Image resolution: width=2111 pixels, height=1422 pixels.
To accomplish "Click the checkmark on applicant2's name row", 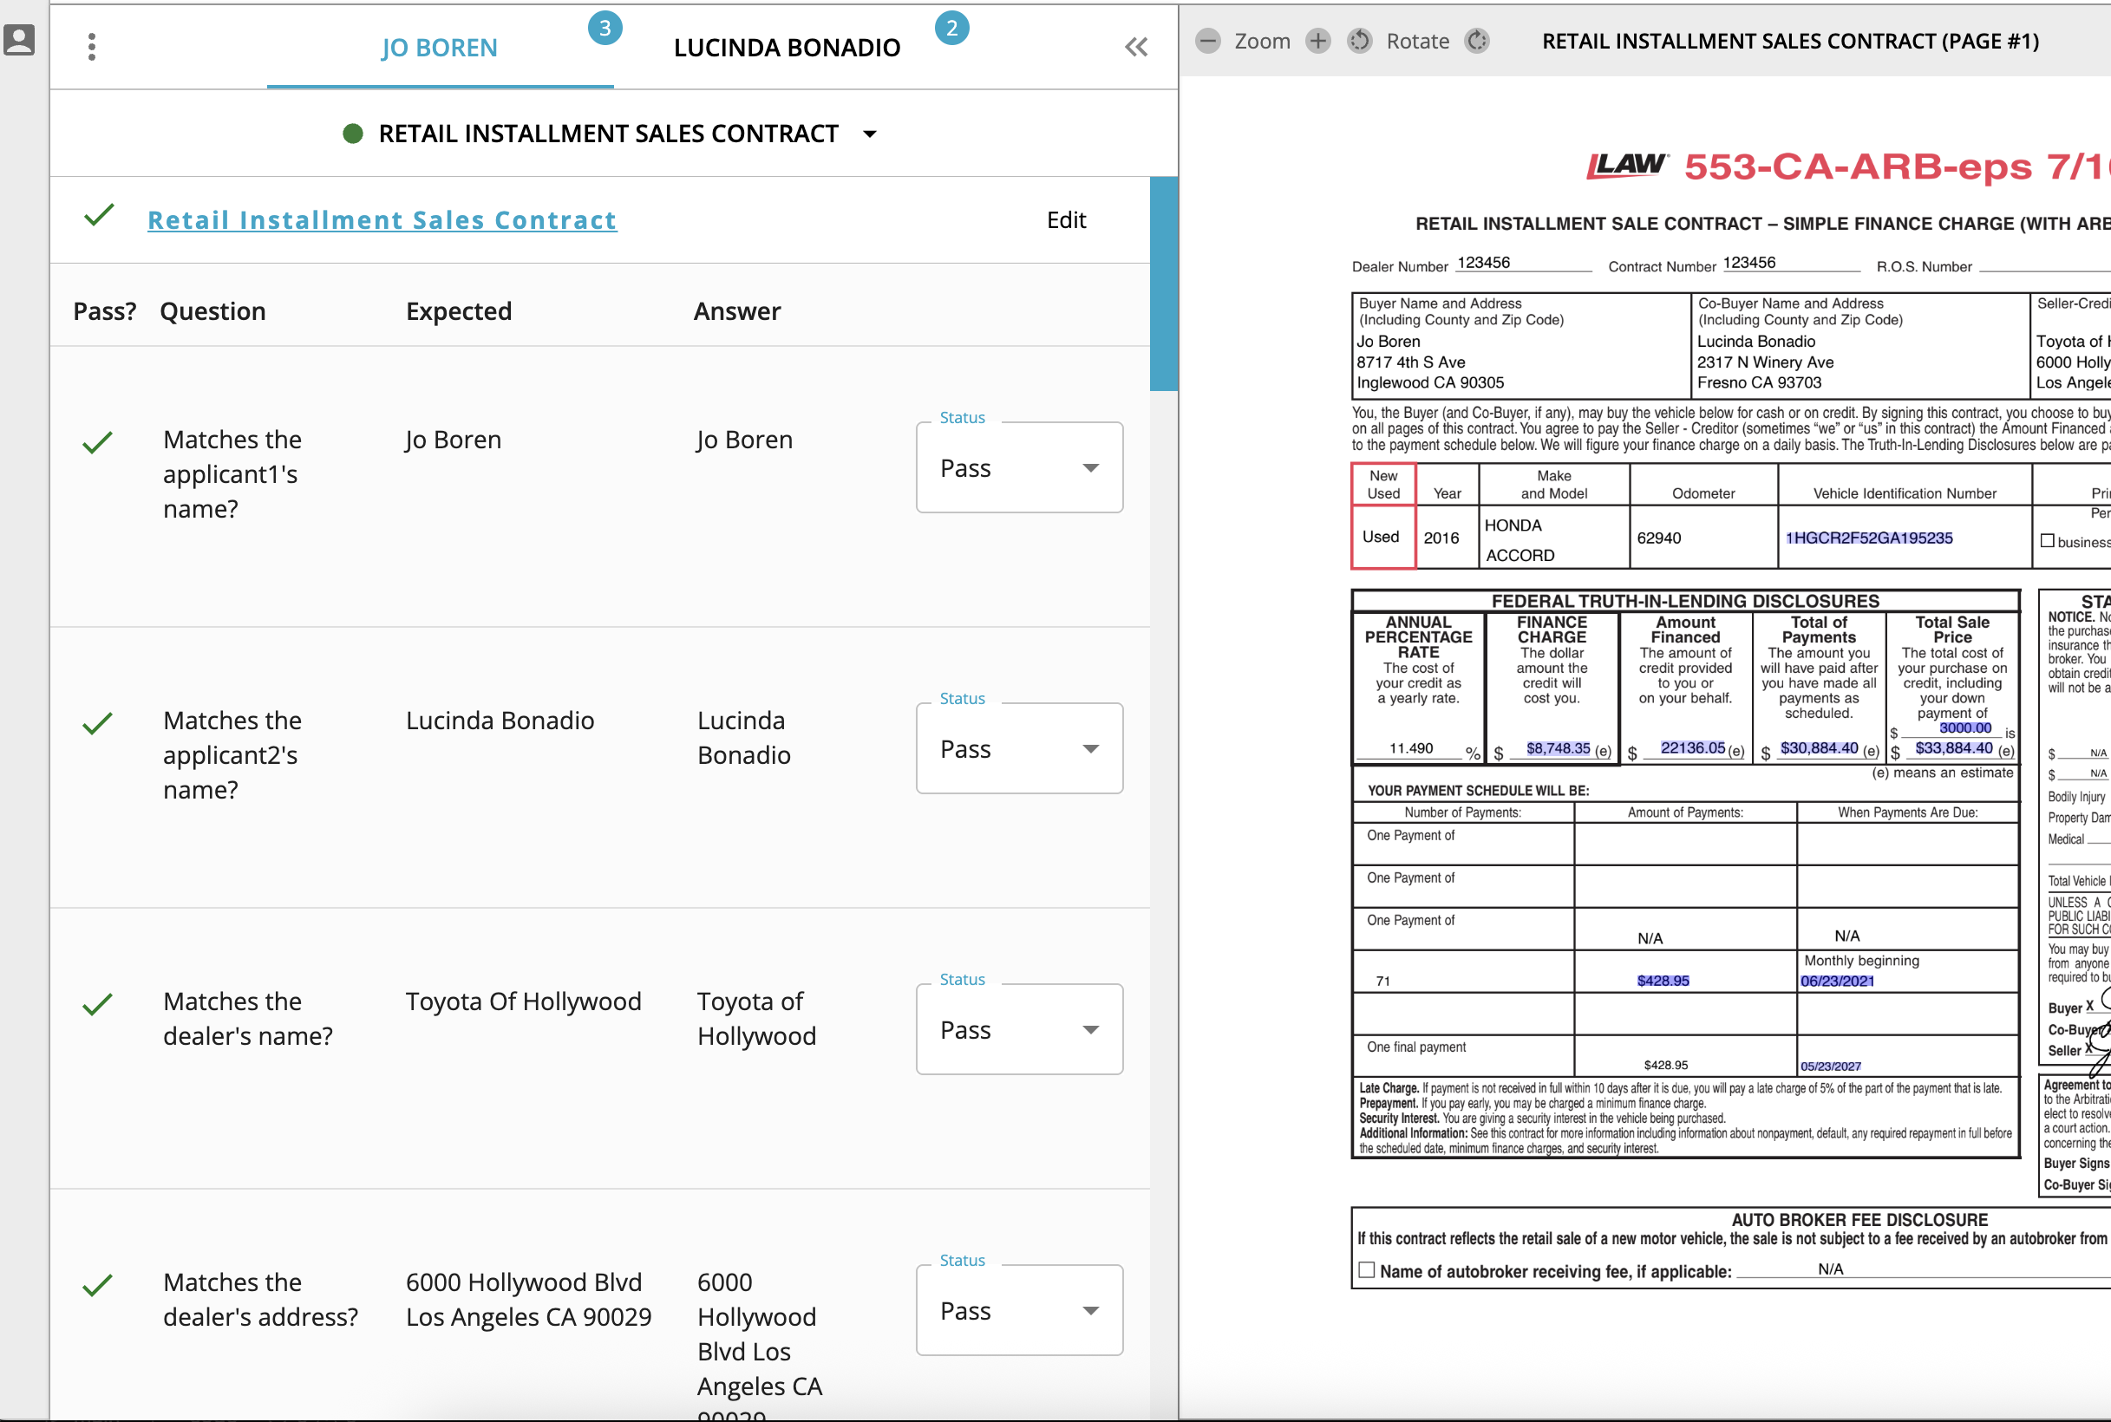I will click(x=97, y=724).
